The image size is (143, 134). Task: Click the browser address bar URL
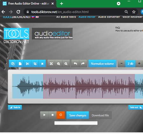tap(60, 12)
